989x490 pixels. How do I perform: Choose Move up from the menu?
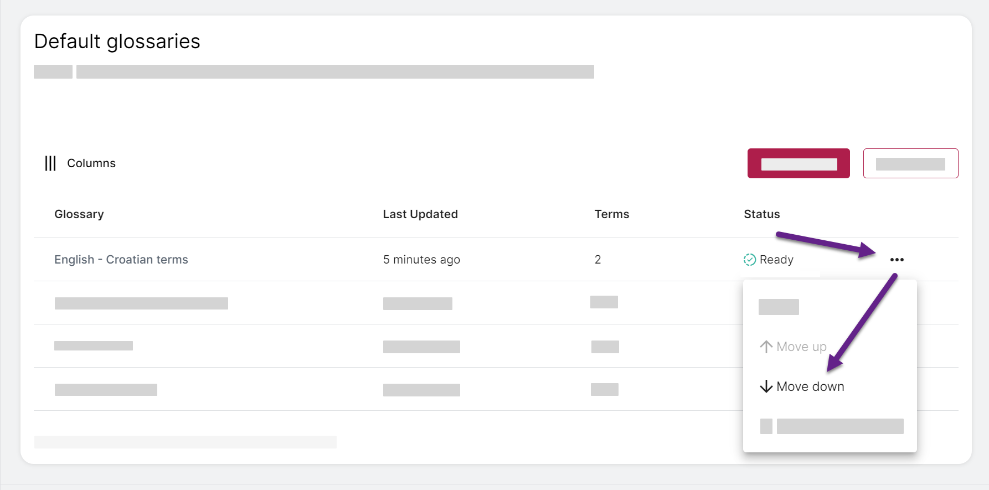pos(793,347)
